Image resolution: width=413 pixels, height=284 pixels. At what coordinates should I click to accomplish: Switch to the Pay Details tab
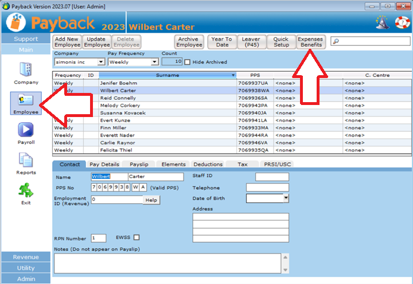[x=104, y=165]
